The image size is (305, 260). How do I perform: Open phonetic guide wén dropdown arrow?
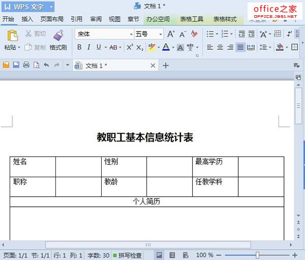click(197, 47)
